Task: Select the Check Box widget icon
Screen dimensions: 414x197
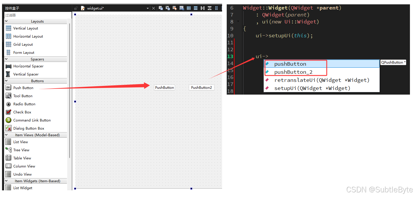Action: 8,112
